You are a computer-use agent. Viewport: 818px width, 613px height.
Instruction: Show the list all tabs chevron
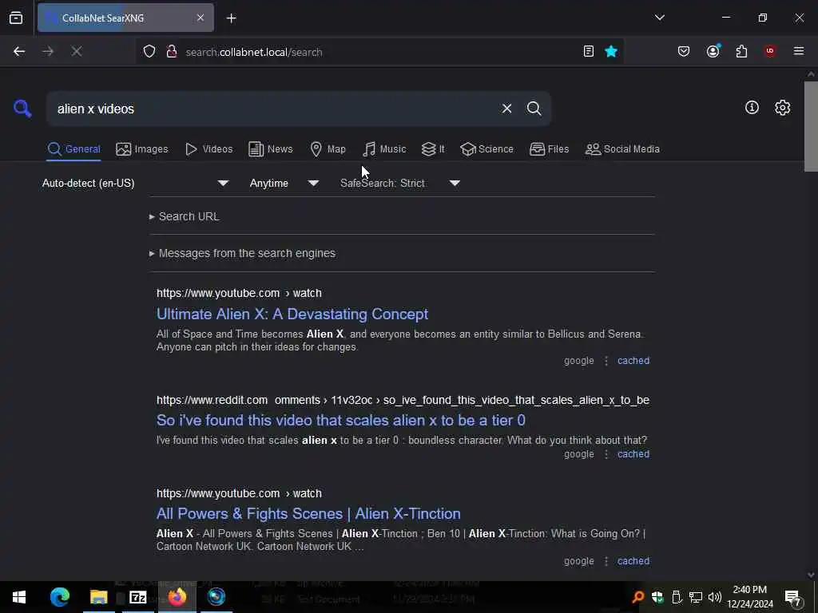[659, 18]
